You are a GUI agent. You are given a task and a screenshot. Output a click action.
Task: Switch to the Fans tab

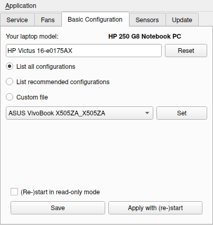48,20
